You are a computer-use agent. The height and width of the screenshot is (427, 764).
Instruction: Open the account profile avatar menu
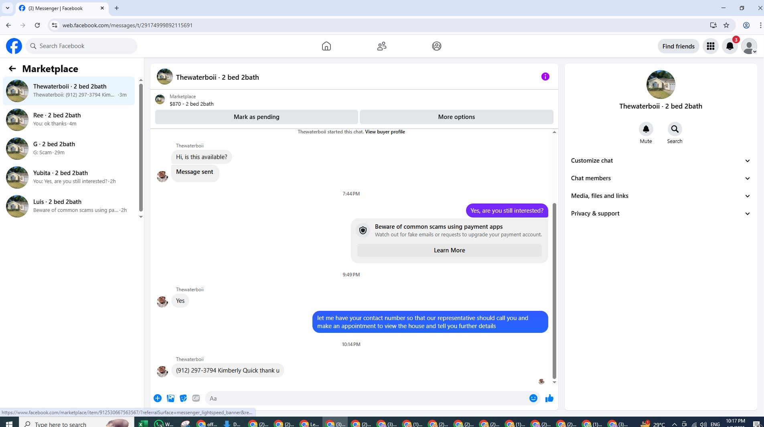[x=749, y=46]
